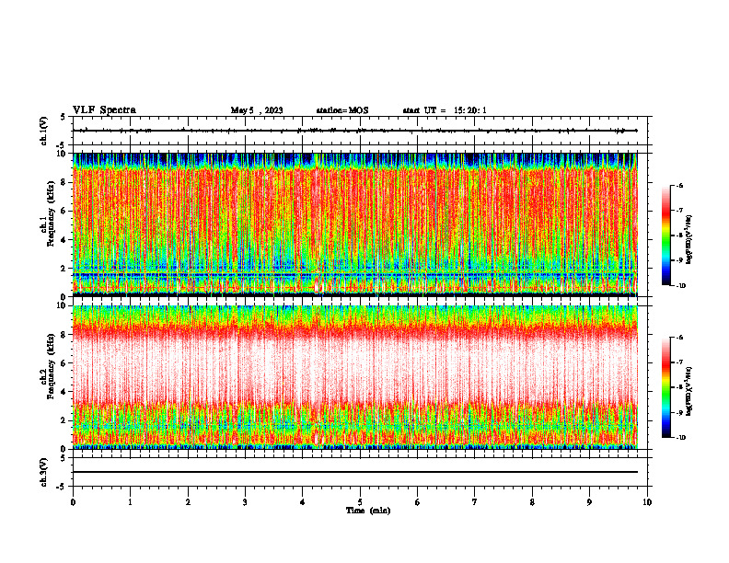Click the ch.1 frequency axis "4" tick label
Image resolution: width=729 pixels, height=563 pixels.
(64, 240)
